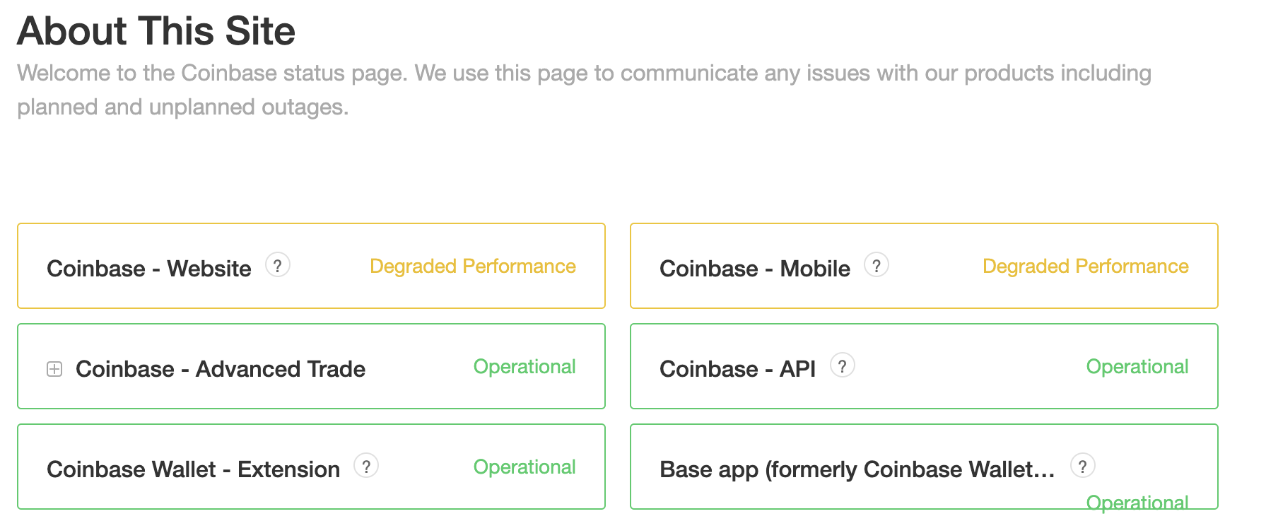This screenshot has width=1266, height=521.
Task: Open the tooltip icon for Coinbase - API
Action: coord(843,365)
